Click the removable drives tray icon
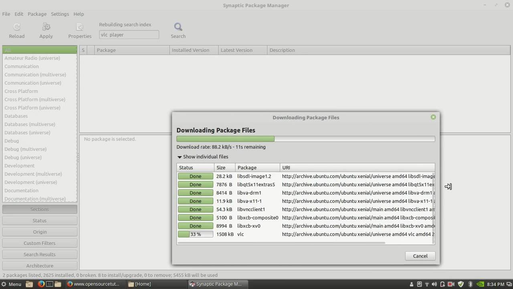This screenshot has height=289, width=513. (420, 284)
